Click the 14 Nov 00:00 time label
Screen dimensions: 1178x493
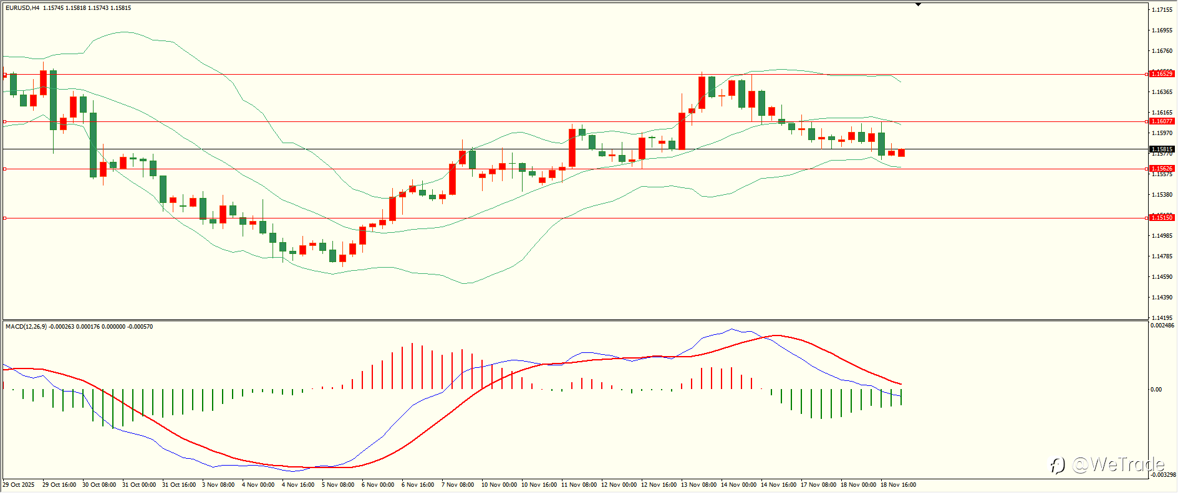tap(738, 485)
